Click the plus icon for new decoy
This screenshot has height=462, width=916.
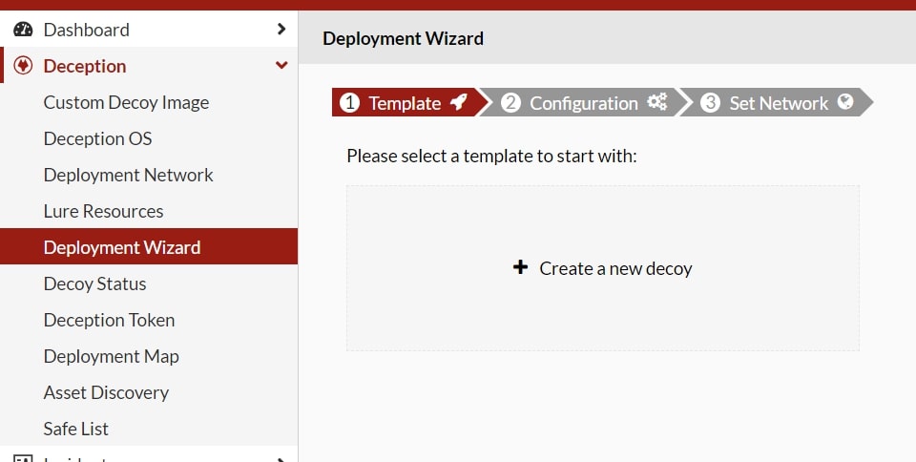pos(520,268)
